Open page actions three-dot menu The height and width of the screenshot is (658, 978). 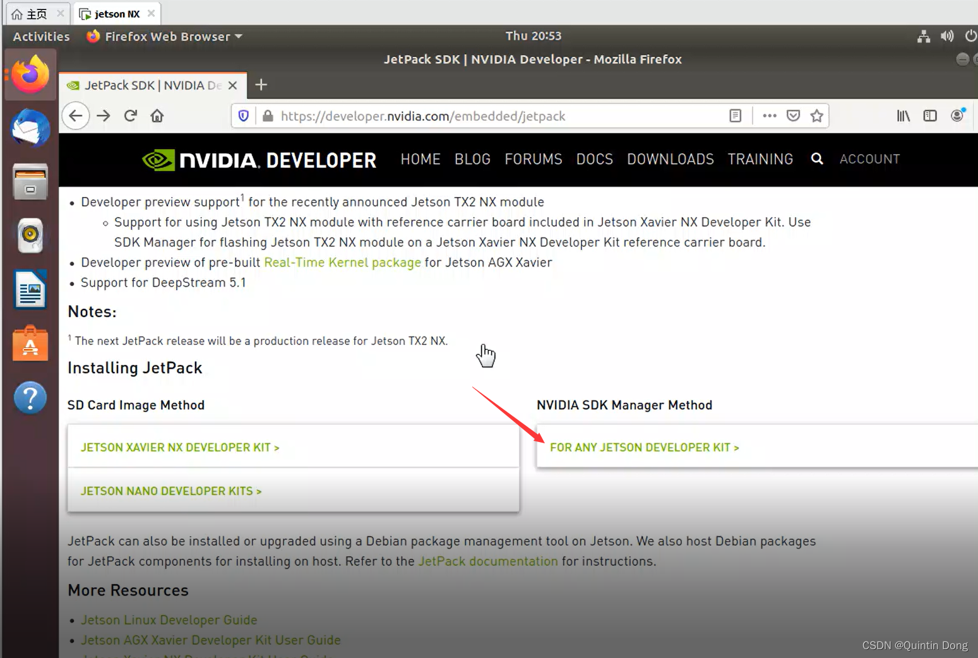[x=769, y=116]
